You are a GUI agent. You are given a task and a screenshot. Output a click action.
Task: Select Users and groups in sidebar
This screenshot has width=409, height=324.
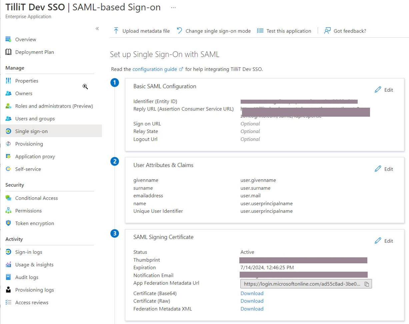coord(35,119)
